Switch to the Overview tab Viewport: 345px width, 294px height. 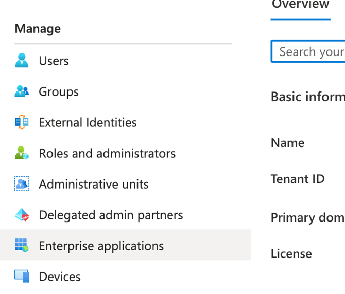pos(300,5)
